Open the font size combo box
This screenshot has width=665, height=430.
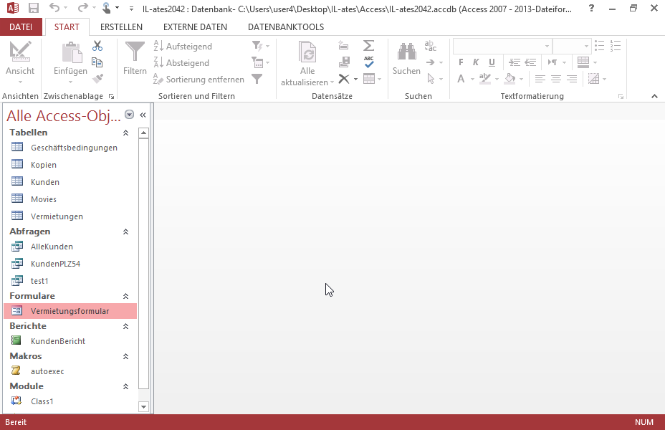pyautogui.click(x=572, y=46)
